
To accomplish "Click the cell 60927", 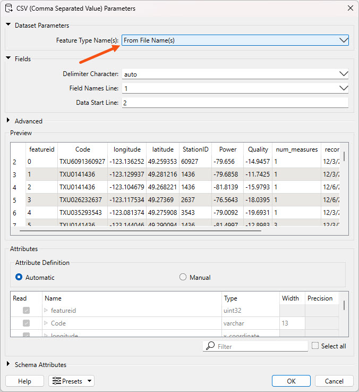I will tap(195, 162).
